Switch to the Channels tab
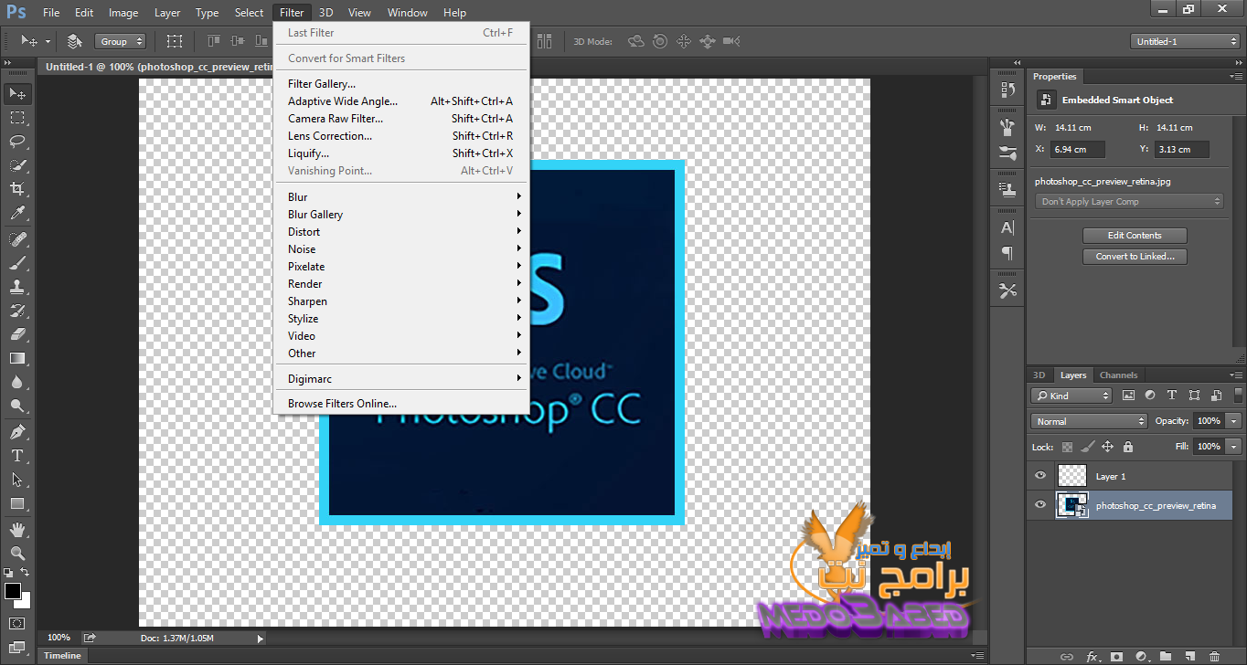Screen dimensions: 1247x665 [x=1118, y=375]
